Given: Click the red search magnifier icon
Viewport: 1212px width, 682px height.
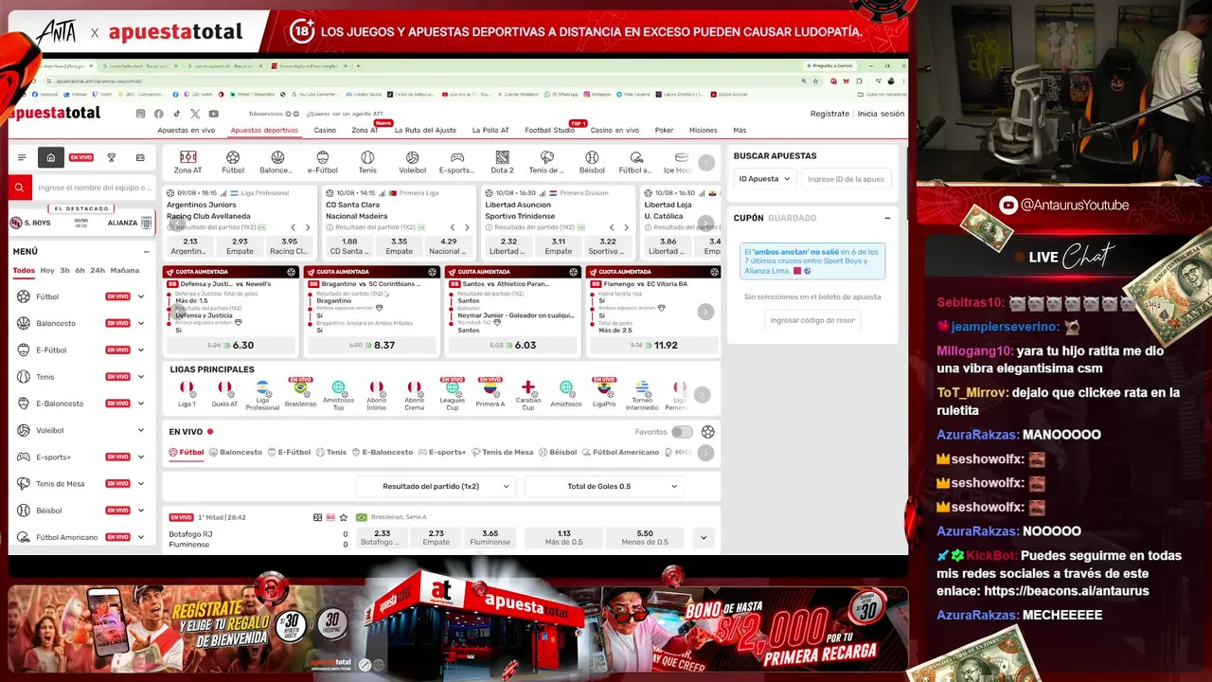Looking at the screenshot, I should point(19,188).
